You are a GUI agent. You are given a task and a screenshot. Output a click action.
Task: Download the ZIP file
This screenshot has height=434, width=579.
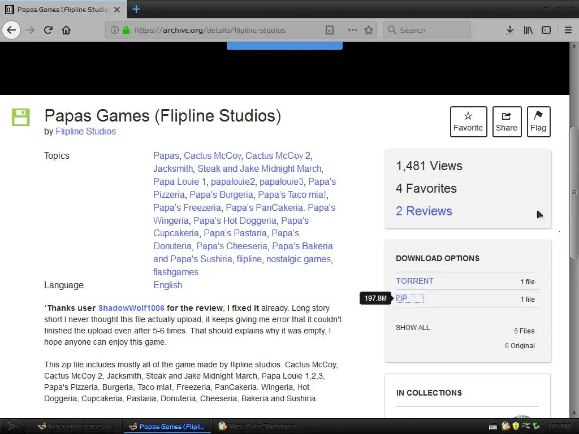click(401, 298)
